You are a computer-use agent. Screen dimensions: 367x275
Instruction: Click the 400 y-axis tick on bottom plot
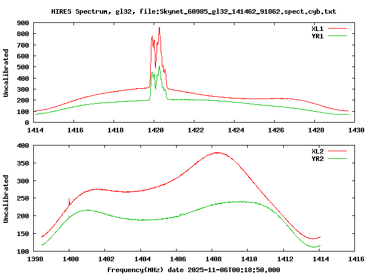(23, 146)
